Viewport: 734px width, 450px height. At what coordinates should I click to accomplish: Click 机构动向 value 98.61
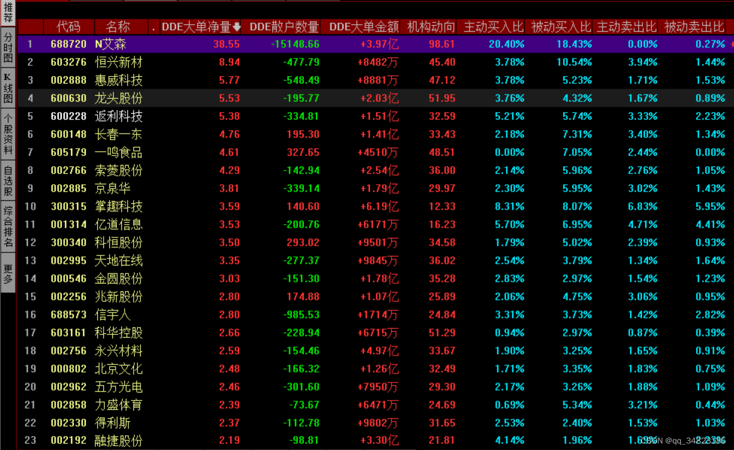point(442,44)
